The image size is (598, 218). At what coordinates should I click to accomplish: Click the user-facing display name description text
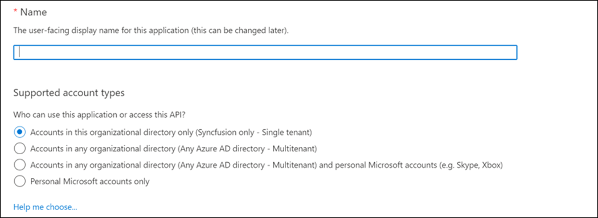(151, 31)
